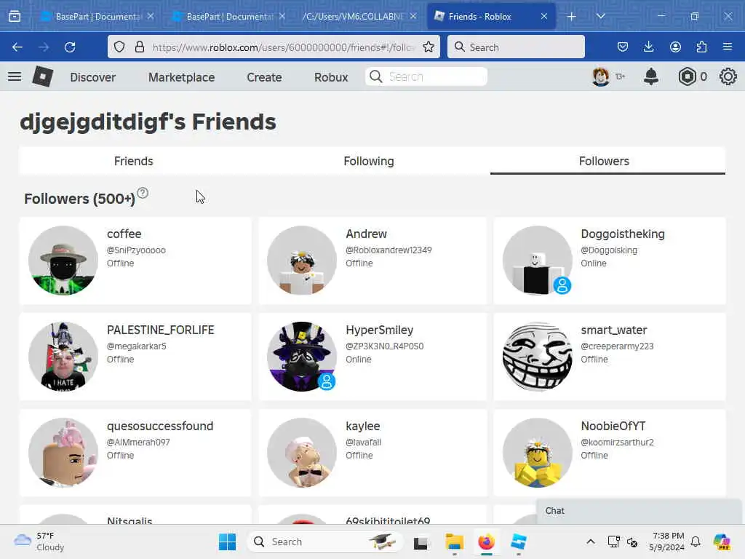Screen dimensions: 745x559
Task: Open the Save to Pocket icon
Action: pos(623,47)
